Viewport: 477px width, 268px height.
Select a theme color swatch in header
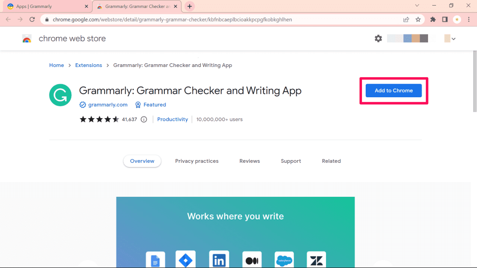coord(408,39)
